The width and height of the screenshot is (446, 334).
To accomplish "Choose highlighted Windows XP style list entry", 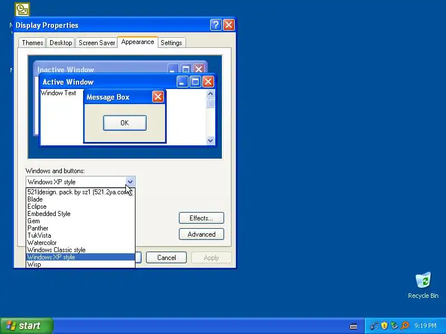I will click(x=80, y=257).
